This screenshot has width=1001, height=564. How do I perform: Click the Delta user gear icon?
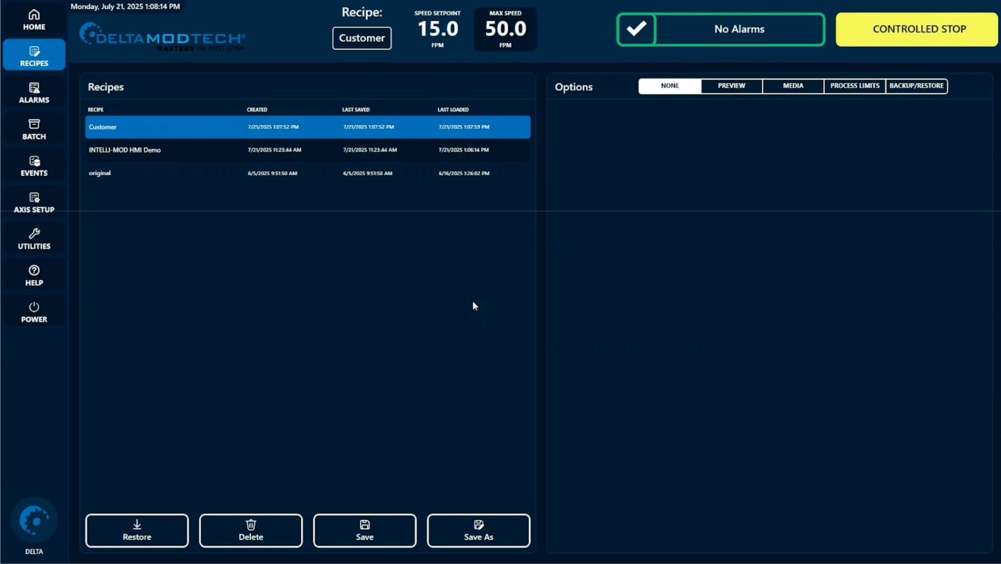(x=34, y=520)
